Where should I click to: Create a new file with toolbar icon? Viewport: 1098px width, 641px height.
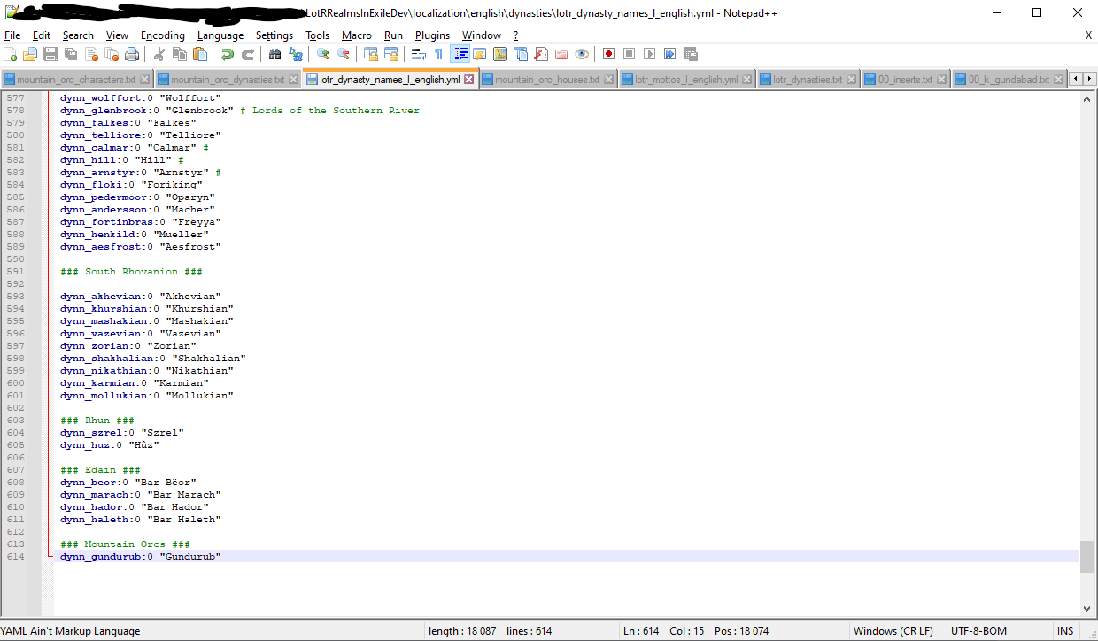[x=11, y=54]
